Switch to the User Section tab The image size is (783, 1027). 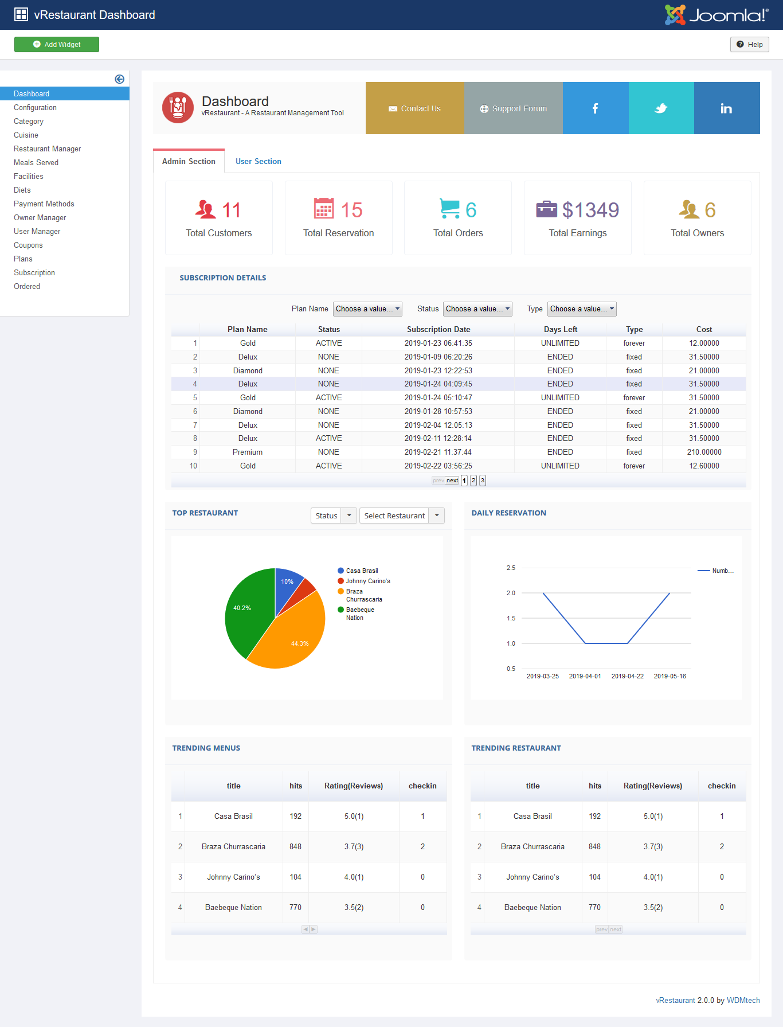point(258,161)
